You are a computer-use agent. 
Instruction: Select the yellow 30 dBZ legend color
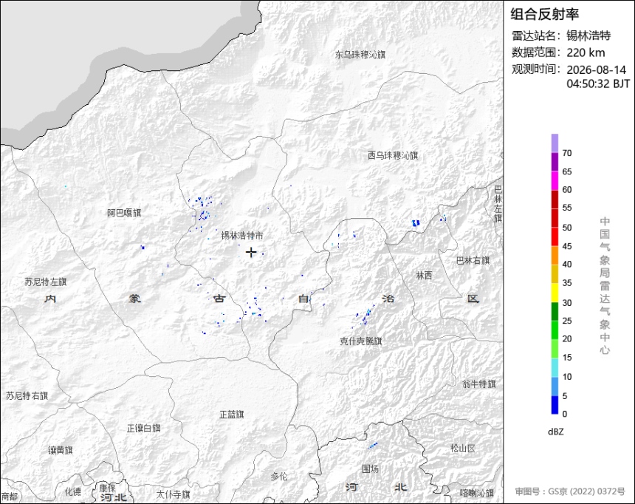click(x=555, y=293)
